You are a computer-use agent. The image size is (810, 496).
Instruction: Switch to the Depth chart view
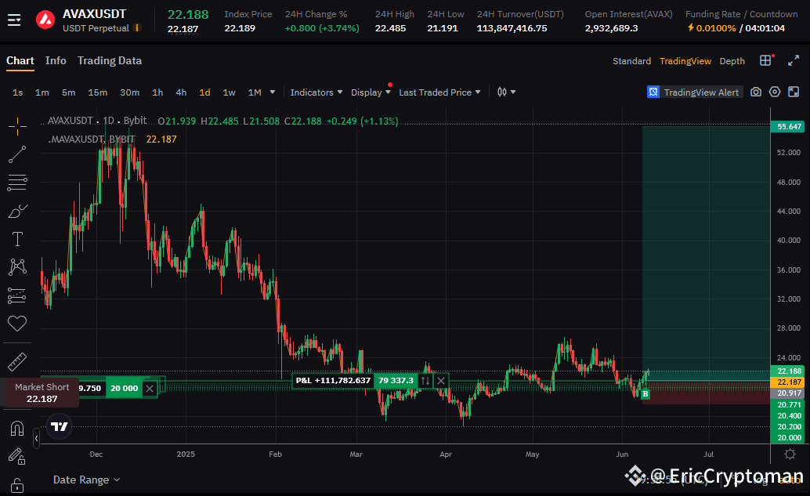pos(732,61)
